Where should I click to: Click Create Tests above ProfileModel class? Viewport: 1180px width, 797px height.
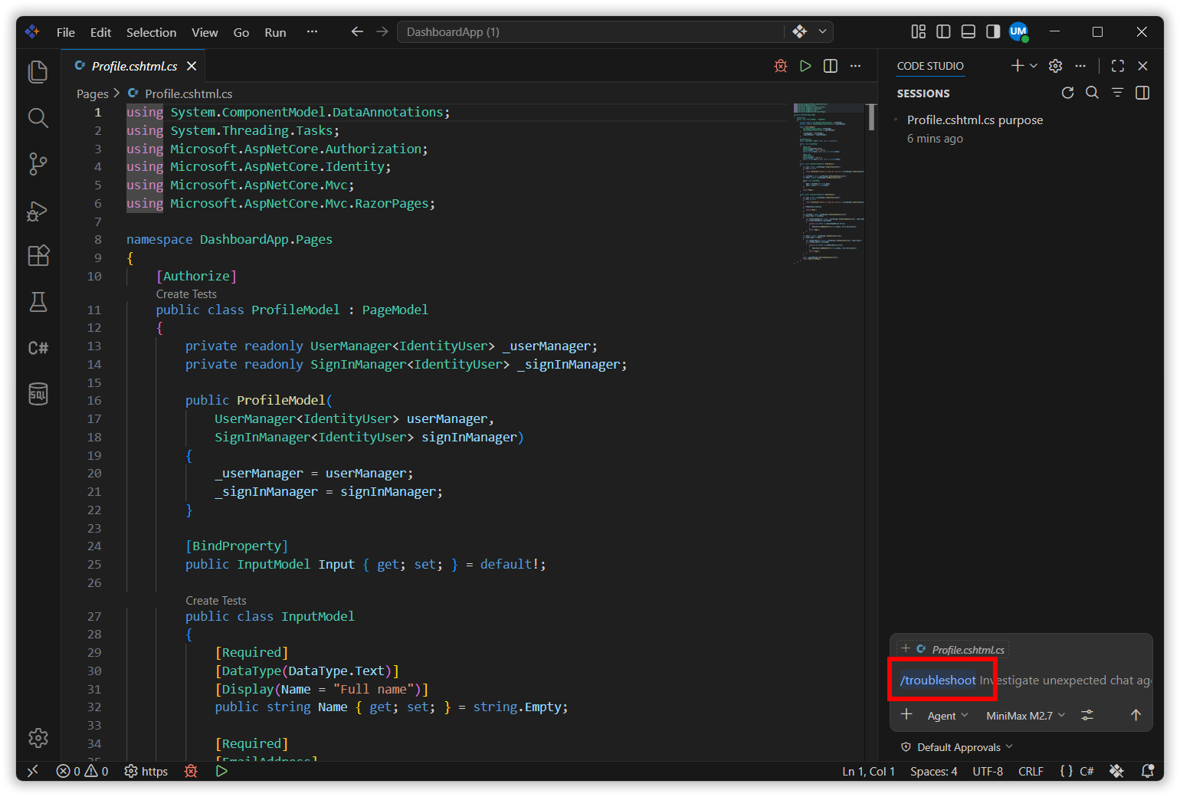click(186, 294)
